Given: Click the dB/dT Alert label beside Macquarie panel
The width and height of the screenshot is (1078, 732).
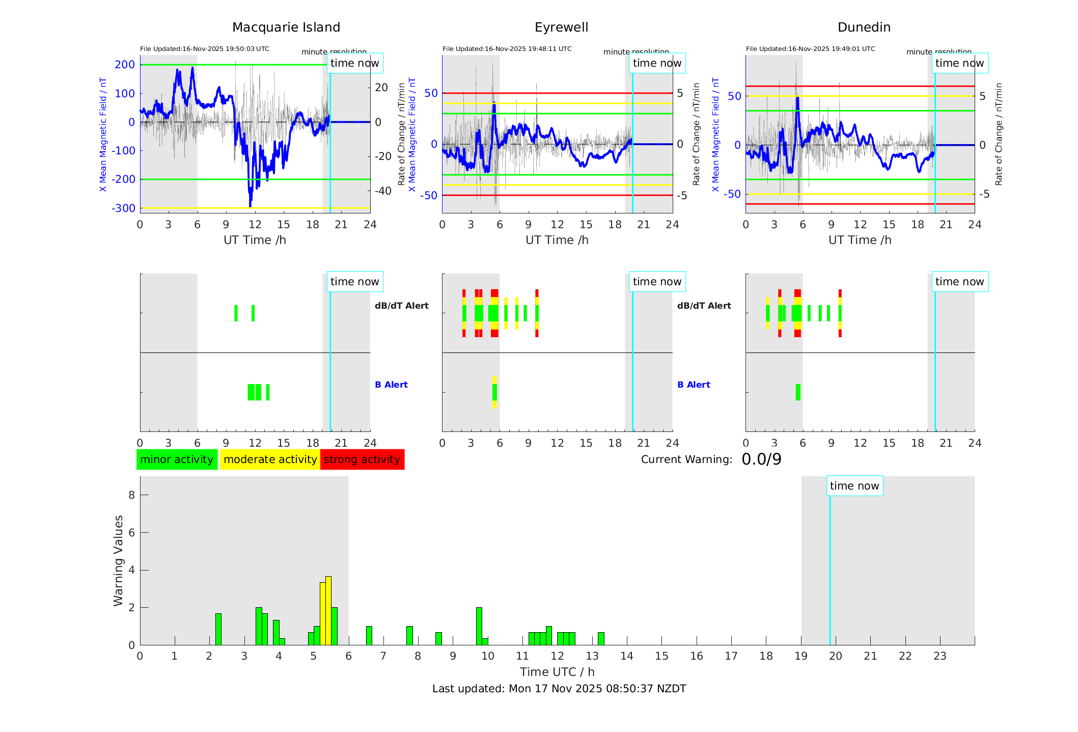Looking at the screenshot, I should (401, 306).
